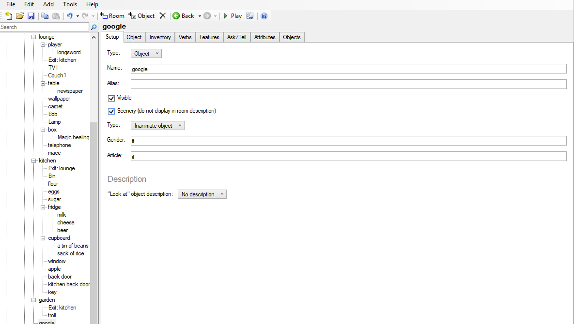Undo the last change via the toolbar arrow
The height and width of the screenshot is (324, 574).
pyautogui.click(x=69, y=16)
